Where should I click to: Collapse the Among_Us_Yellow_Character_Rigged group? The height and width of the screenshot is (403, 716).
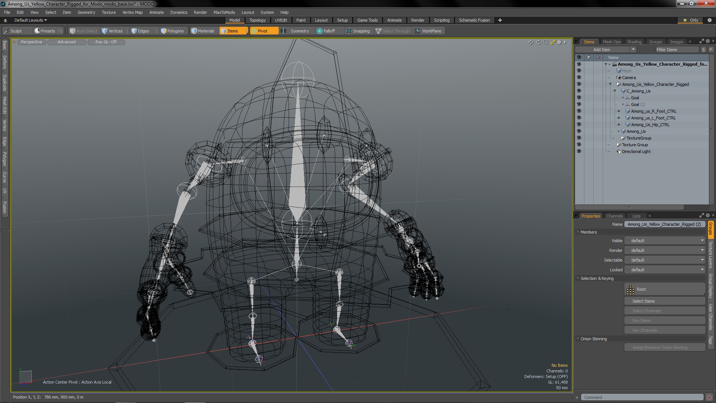(610, 84)
